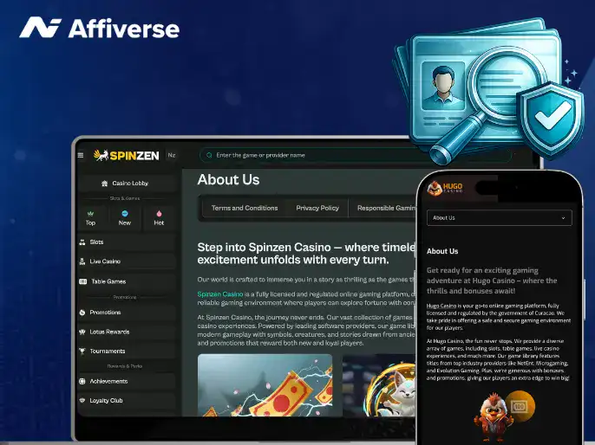Click the search magnifier icon in Spinzen
Viewport: 595px width, 445px height.
(x=209, y=155)
